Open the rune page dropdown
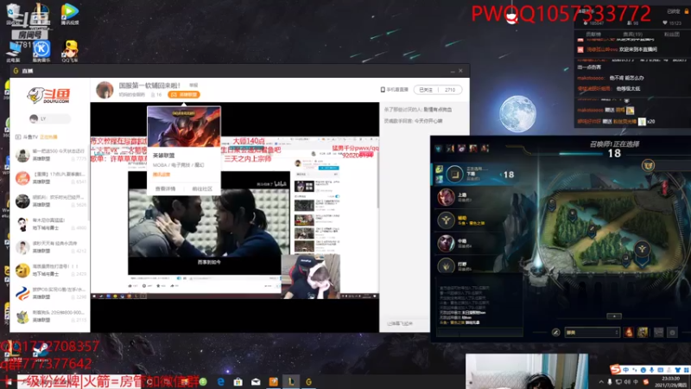The image size is (691, 389). tap(592, 333)
